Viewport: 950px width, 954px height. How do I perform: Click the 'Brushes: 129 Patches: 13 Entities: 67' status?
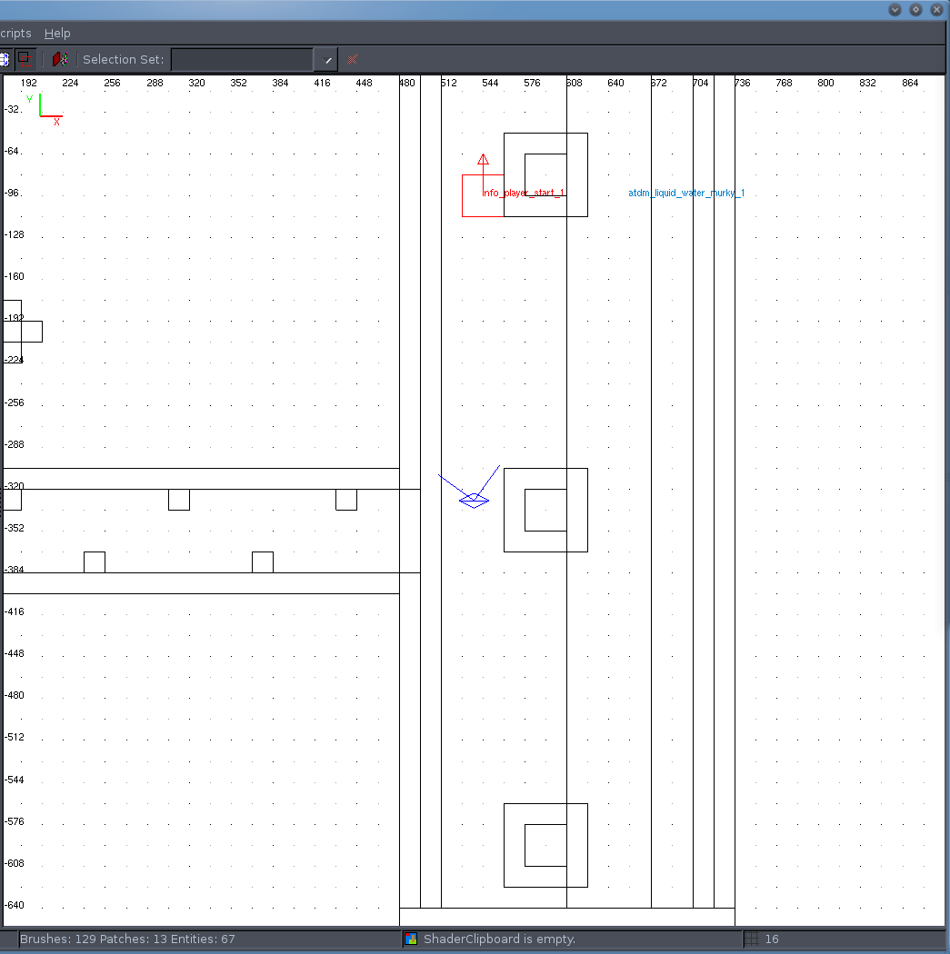coord(127,939)
